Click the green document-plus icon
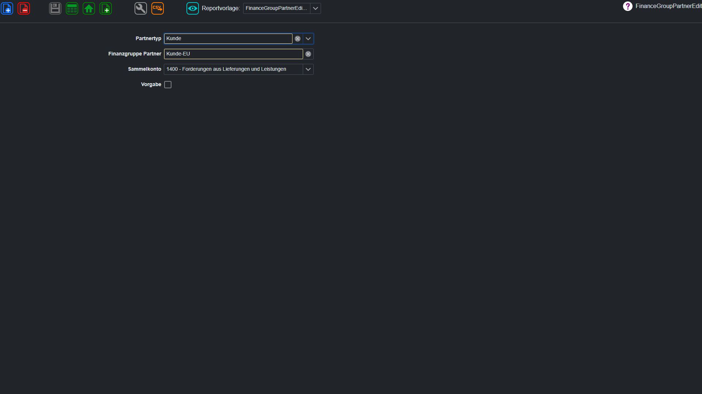 tap(106, 8)
